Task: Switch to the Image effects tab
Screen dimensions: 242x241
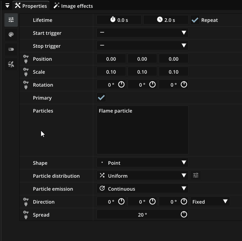Action: (73, 6)
